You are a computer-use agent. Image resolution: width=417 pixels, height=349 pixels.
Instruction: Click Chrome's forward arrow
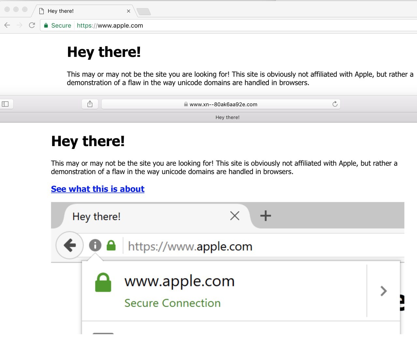point(20,25)
